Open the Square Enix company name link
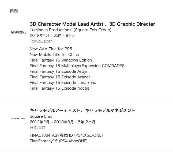Viewport: 173px width, 152px height. tap(41, 116)
